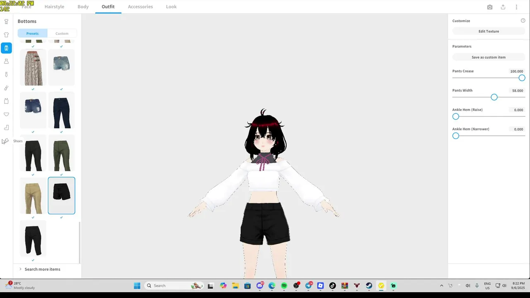
Task: Adjust the Pants Crease slider handle
Action: point(522,78)
